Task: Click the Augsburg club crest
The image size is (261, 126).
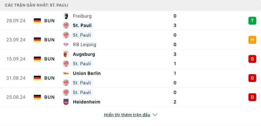Action: point(66,54)
